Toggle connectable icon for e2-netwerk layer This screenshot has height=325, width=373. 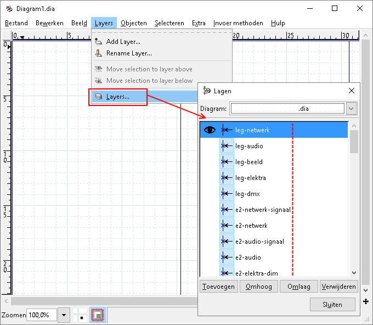point(227,226)
